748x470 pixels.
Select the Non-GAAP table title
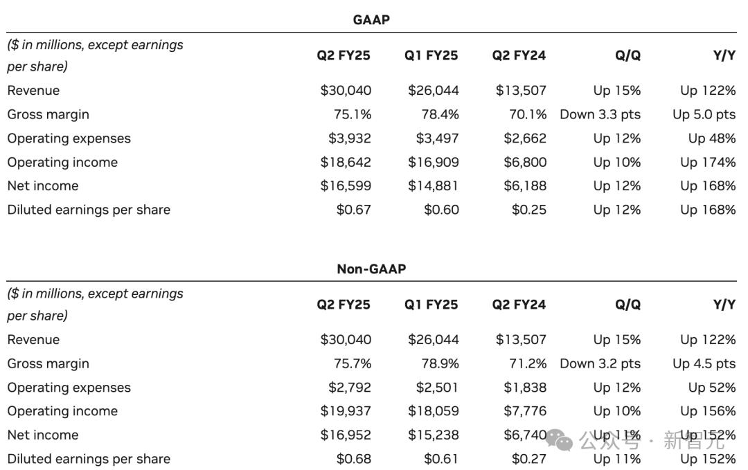coord(371,269)
